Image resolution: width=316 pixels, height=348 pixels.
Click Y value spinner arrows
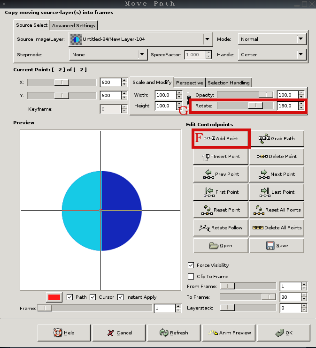point(124,95)
